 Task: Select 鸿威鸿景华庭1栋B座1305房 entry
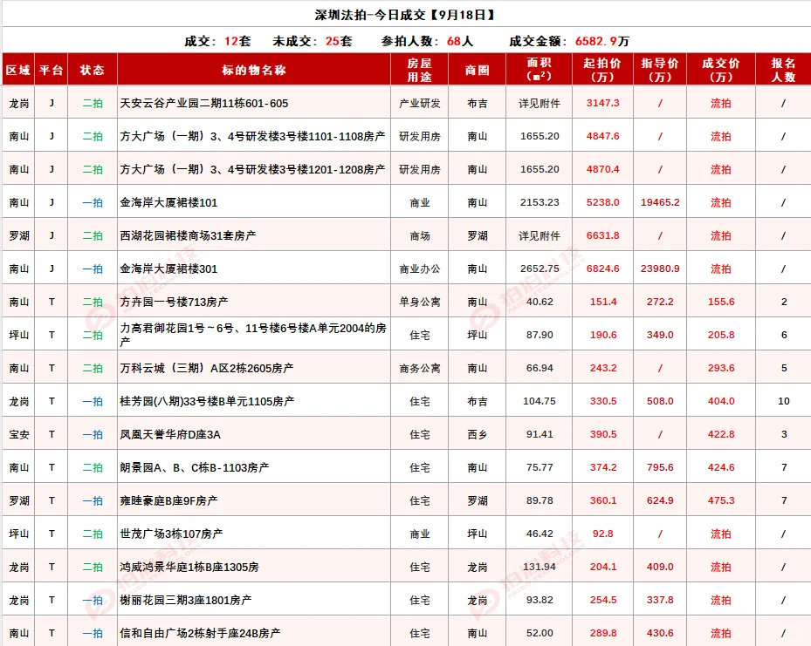coord(189,567)
